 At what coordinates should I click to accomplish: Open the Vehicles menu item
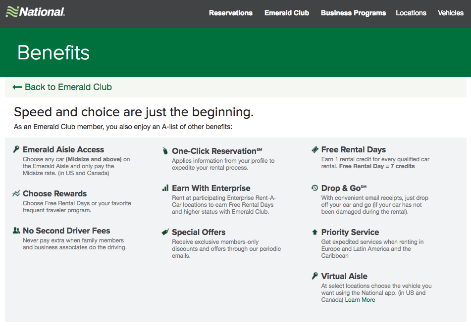[x=451, y=13]
